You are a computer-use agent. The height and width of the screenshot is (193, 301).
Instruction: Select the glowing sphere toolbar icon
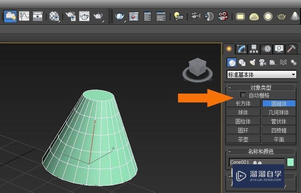coord(268,16)
